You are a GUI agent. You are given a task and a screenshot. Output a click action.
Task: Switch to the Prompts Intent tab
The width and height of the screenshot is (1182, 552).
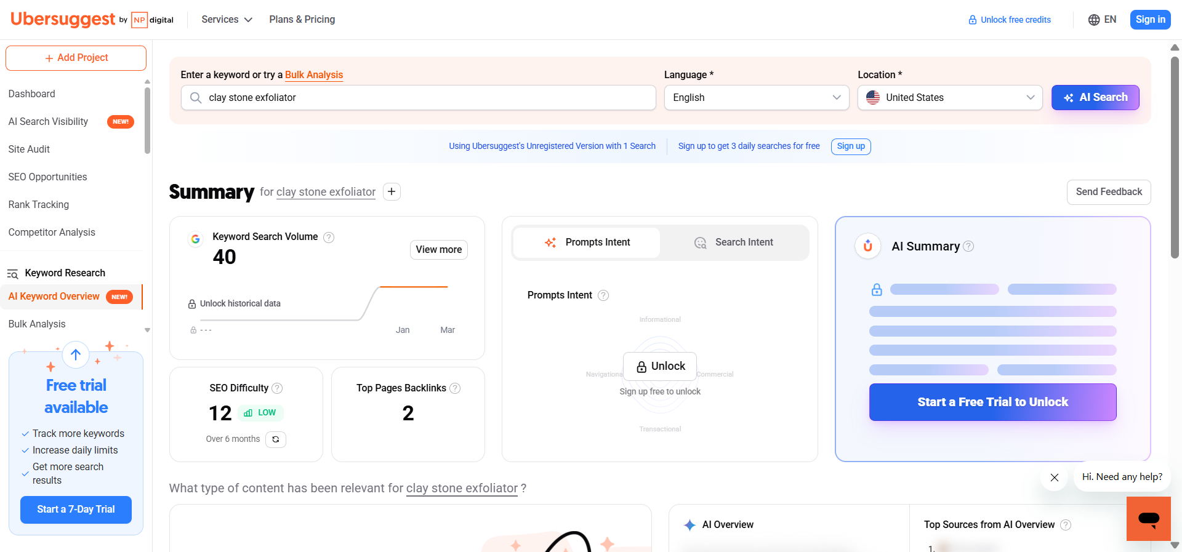tap(587, 242)
